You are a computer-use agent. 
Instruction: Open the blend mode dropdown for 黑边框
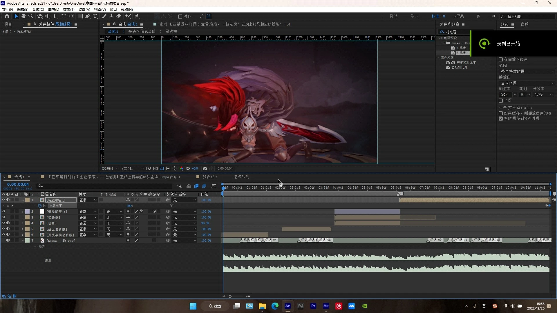coord(88,217)
